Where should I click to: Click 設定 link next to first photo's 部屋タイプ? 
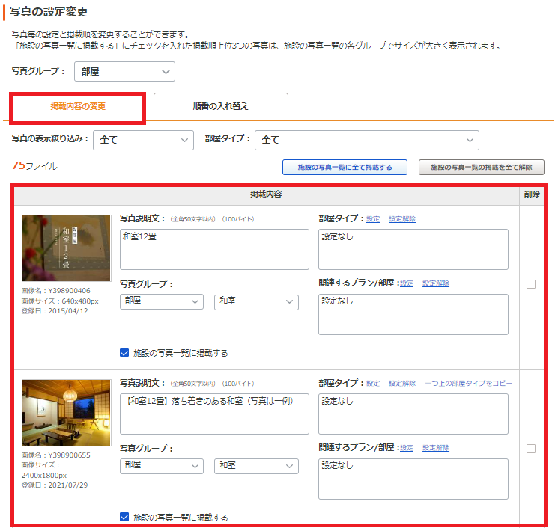point(373,219)
